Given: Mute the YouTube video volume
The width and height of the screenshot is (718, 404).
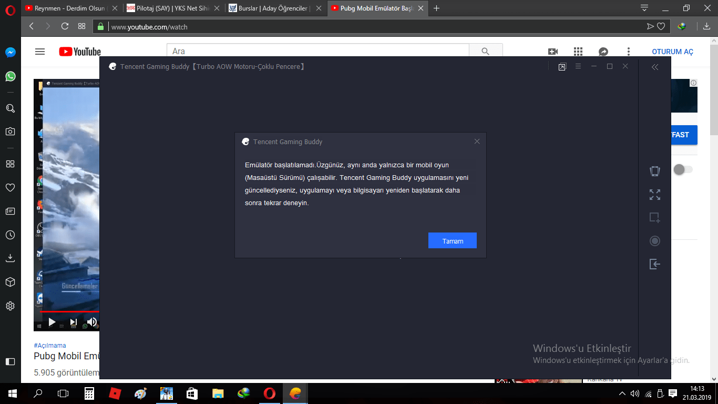Looking at the screenshot, I should click(x=92, y=321).
